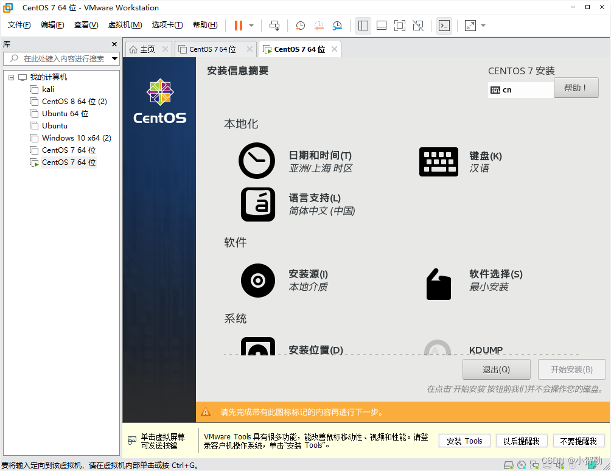
Task: Collapse the 我的计算机 tree node
Action: (12, 77)
